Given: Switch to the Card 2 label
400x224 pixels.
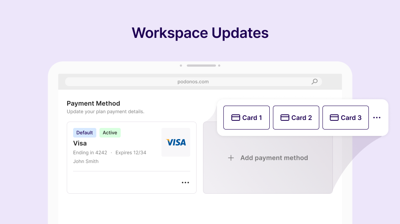Looking at the screenshot, I should (302, 118).
